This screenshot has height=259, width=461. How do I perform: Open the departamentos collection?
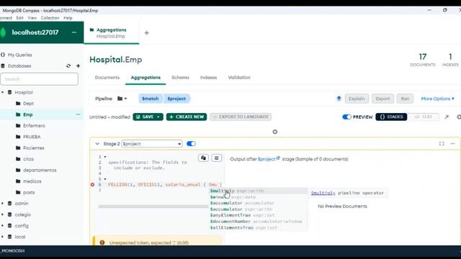click(40, 171)
